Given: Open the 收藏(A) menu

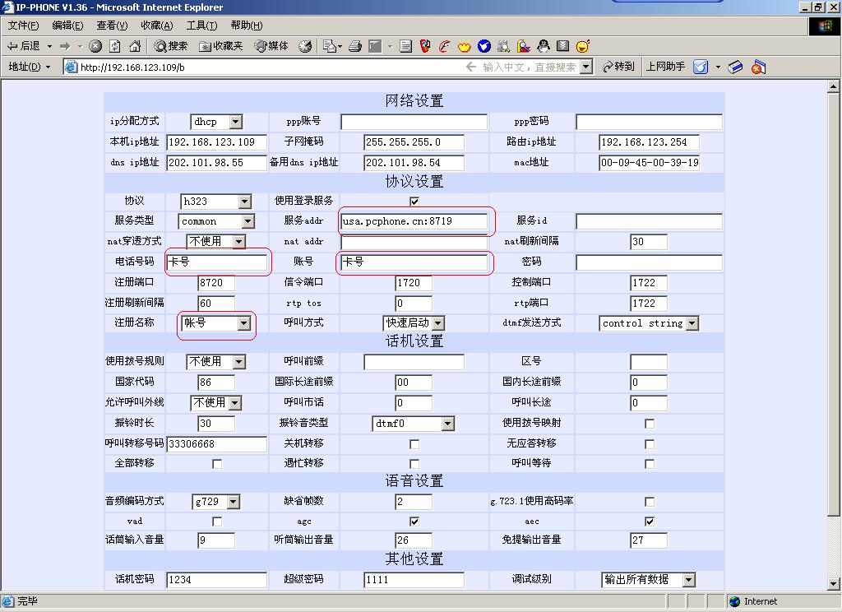Looking at the screenshot, I should click(157, 25).
